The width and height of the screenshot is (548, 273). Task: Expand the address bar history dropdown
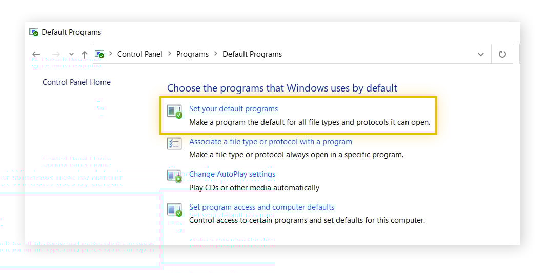pyautogui.click(x=480, y=54)
